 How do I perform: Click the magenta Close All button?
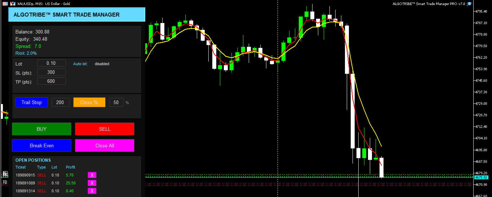[x=105, y=145]
